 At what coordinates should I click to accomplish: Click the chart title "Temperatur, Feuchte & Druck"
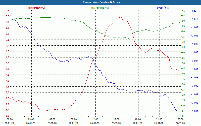click(x=102, y=2)
